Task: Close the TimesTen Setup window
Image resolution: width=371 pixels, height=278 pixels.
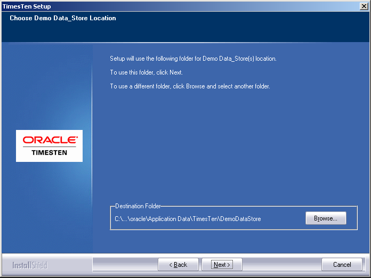Action: point(364,6)
